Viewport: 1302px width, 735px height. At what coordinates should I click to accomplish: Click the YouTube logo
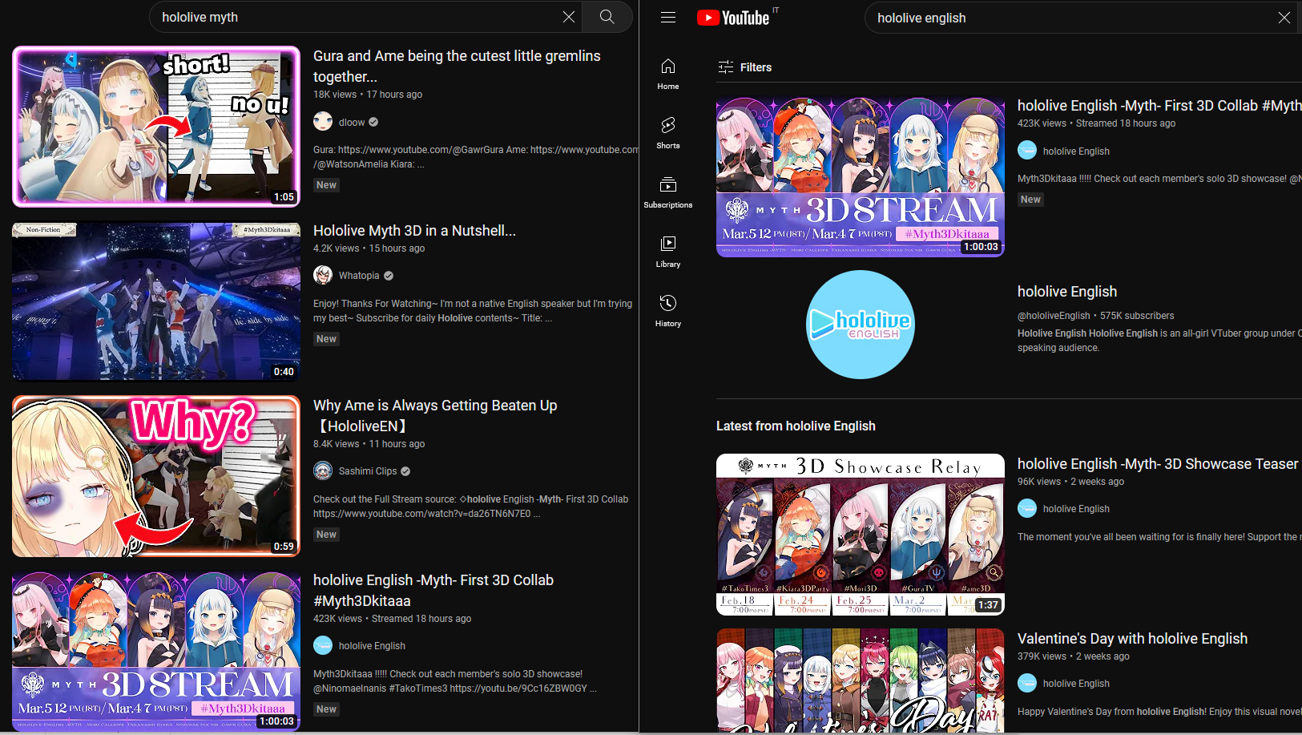pyautogui.click(x=734, y=18)
